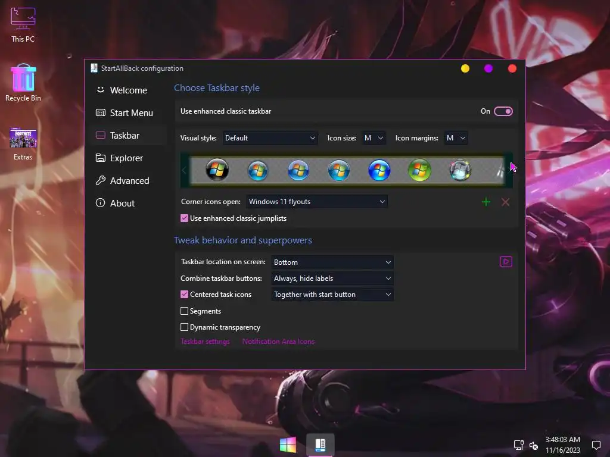This screenshot has width=610, height=457.
Task: Expand Corner icons open dropdown
Action: point(317,202)
